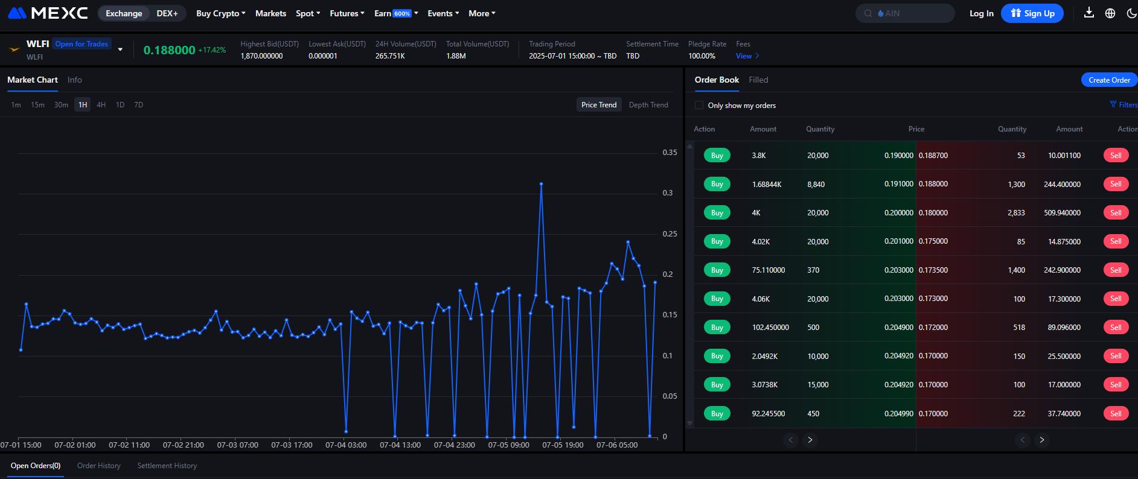Expand the Earn menu dropdown
The width and height of the screenshot is (1138, 479).
[396, 13]
